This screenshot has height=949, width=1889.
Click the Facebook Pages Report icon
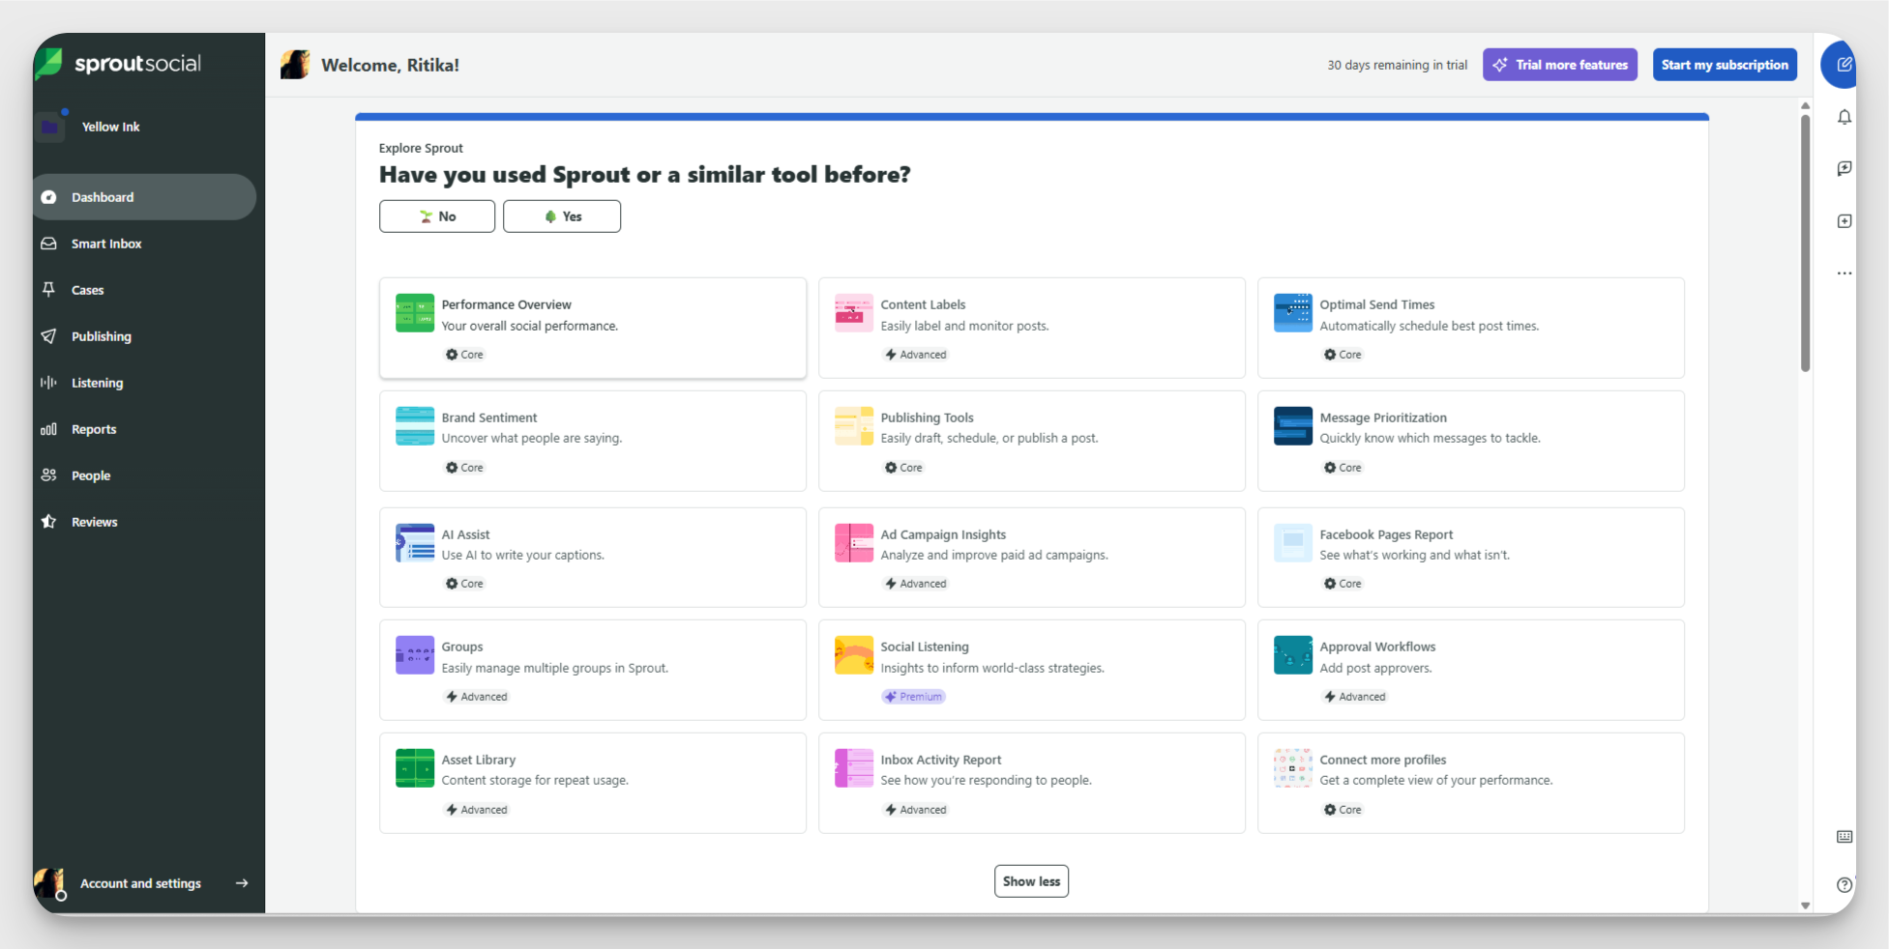[1293, 543]
